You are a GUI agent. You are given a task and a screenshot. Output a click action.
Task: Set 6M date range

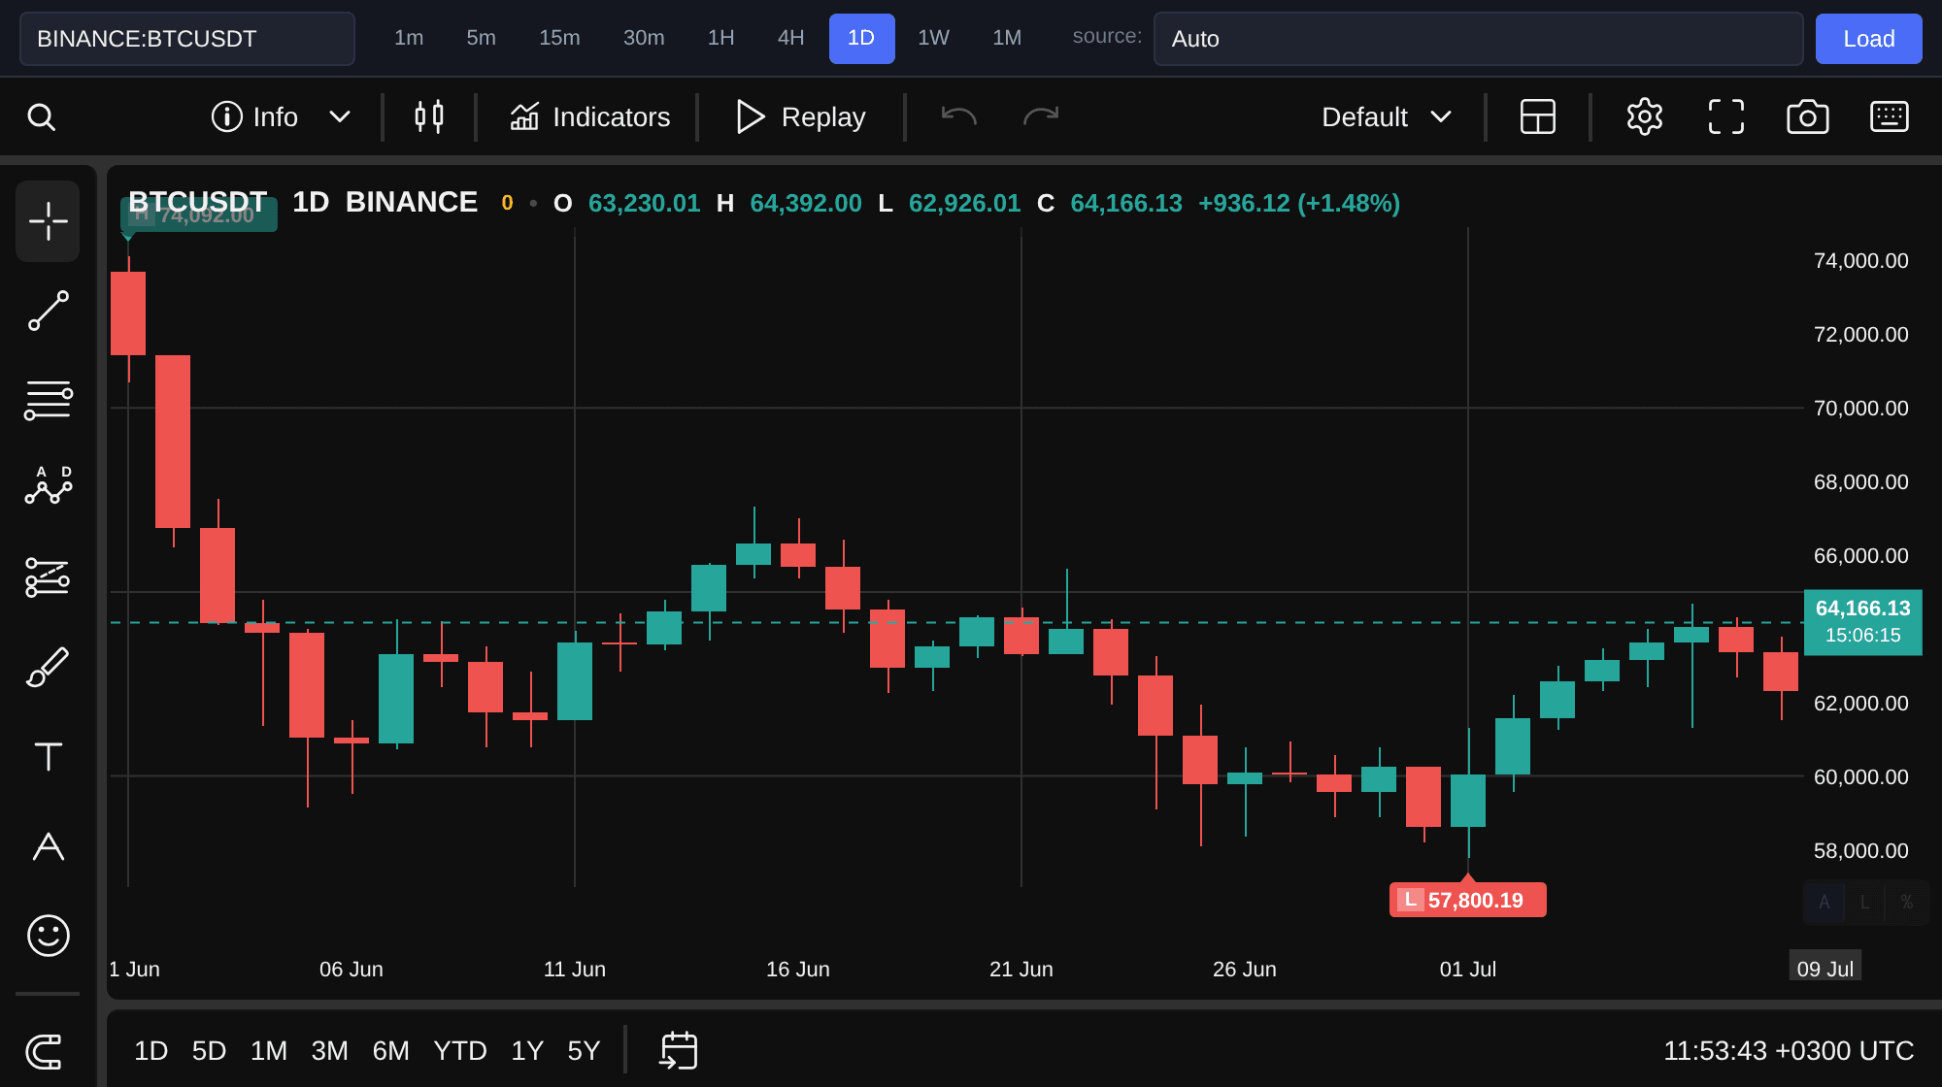tap(390, 1051)
